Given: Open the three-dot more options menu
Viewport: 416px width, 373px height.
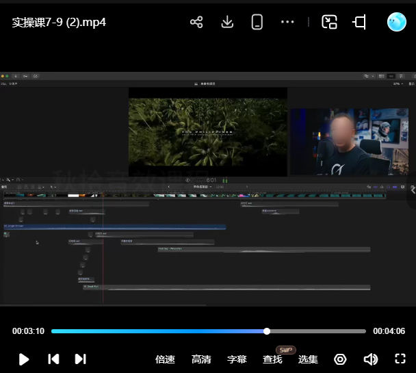Looking at the screenshot, I should tap(287, 22).
